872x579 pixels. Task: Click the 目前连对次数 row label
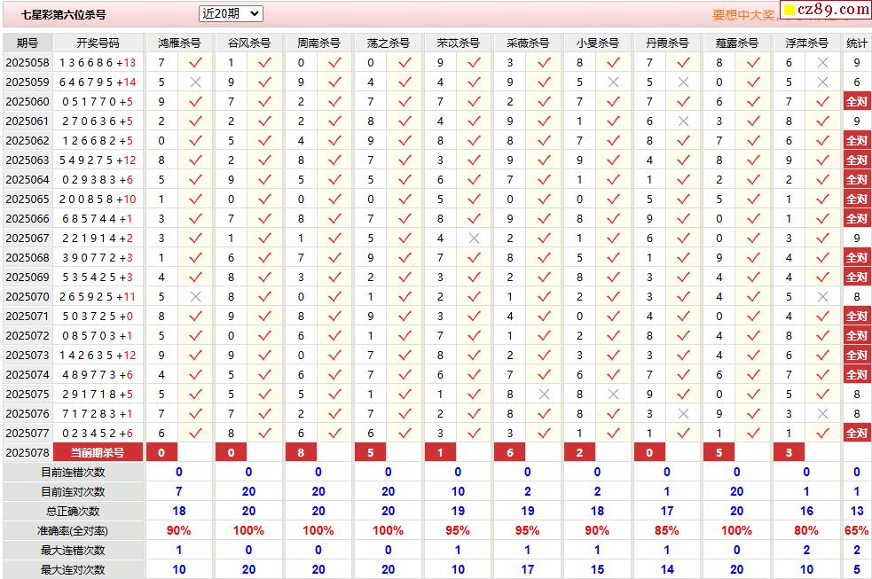point(73,492)
